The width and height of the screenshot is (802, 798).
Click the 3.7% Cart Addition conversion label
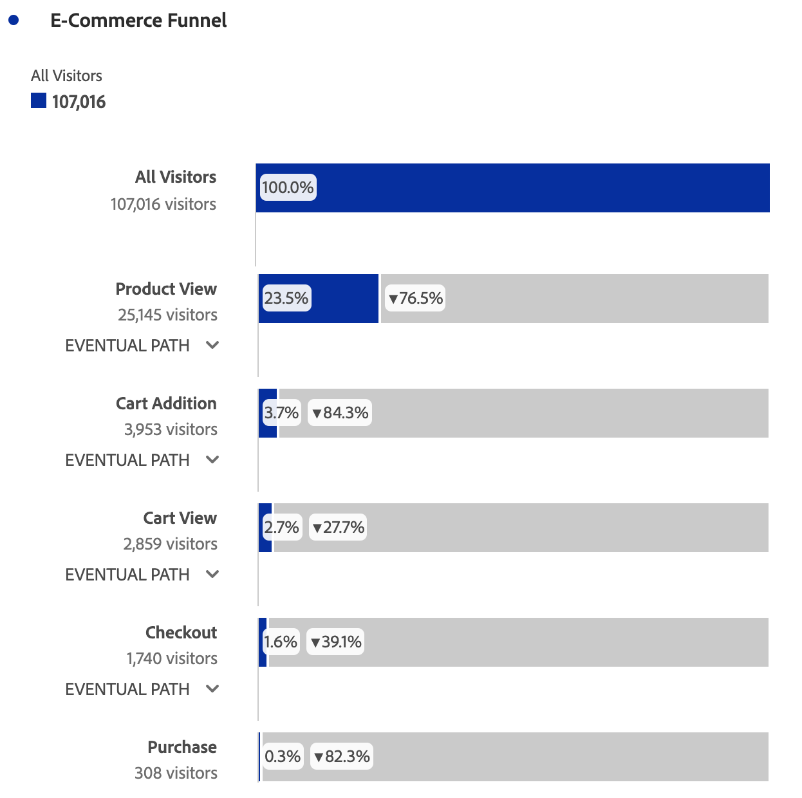(281, 413)
